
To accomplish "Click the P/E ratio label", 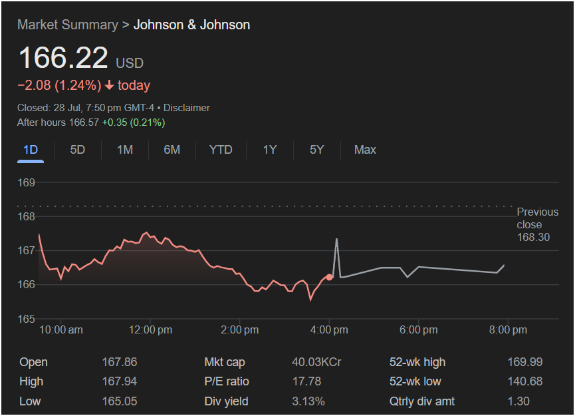I will [x=227, y=381].
